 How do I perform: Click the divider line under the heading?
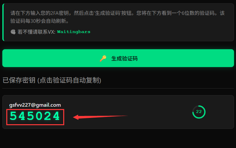(118, 88)
